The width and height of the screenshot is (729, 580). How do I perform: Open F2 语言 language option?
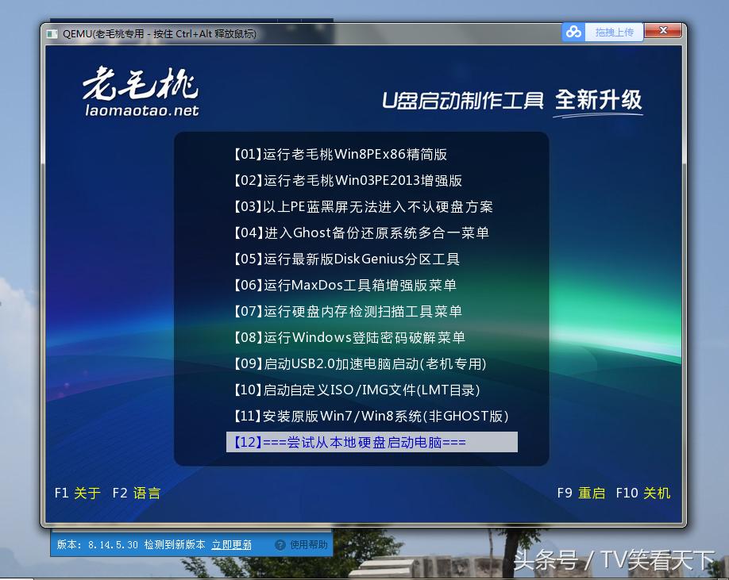(x=136, y=493)
